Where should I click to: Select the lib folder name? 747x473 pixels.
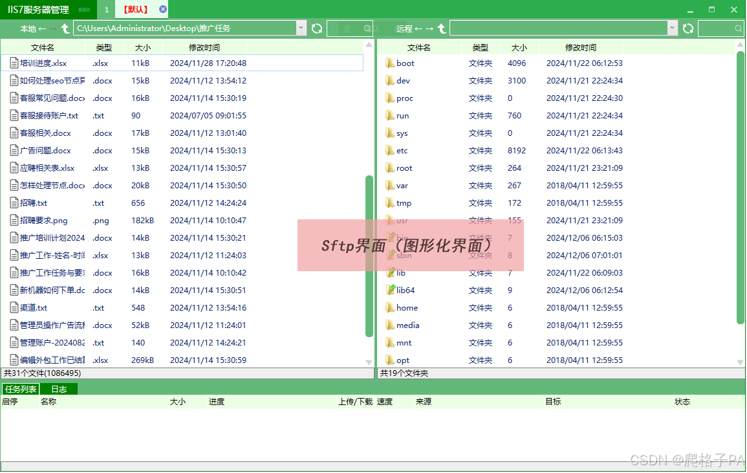coord(400,273)
